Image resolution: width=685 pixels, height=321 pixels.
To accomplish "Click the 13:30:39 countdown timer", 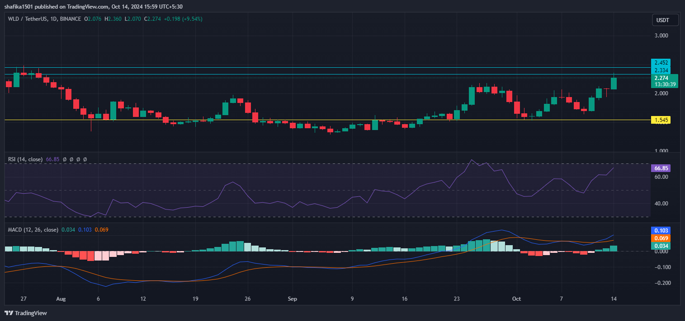I will [x=665, y=84].
